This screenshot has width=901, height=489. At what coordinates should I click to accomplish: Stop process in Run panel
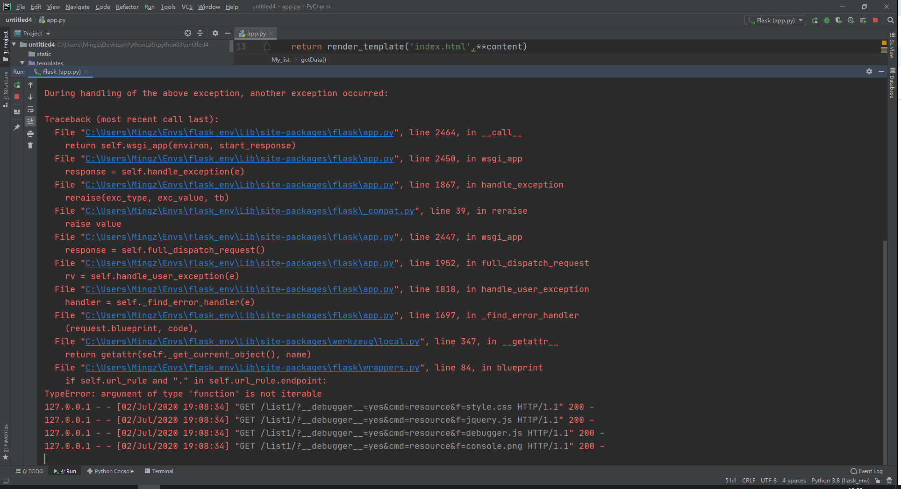[17, 97]
